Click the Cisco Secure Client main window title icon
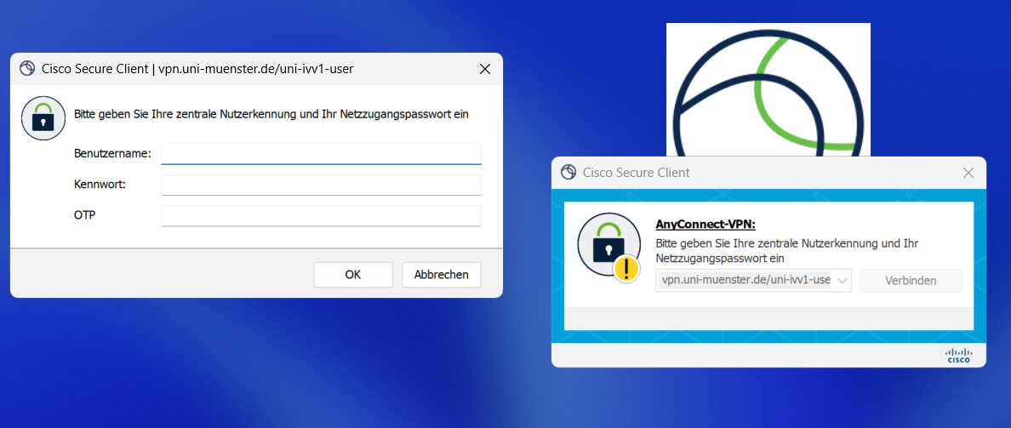The image size is (1011, 428). 568,173
